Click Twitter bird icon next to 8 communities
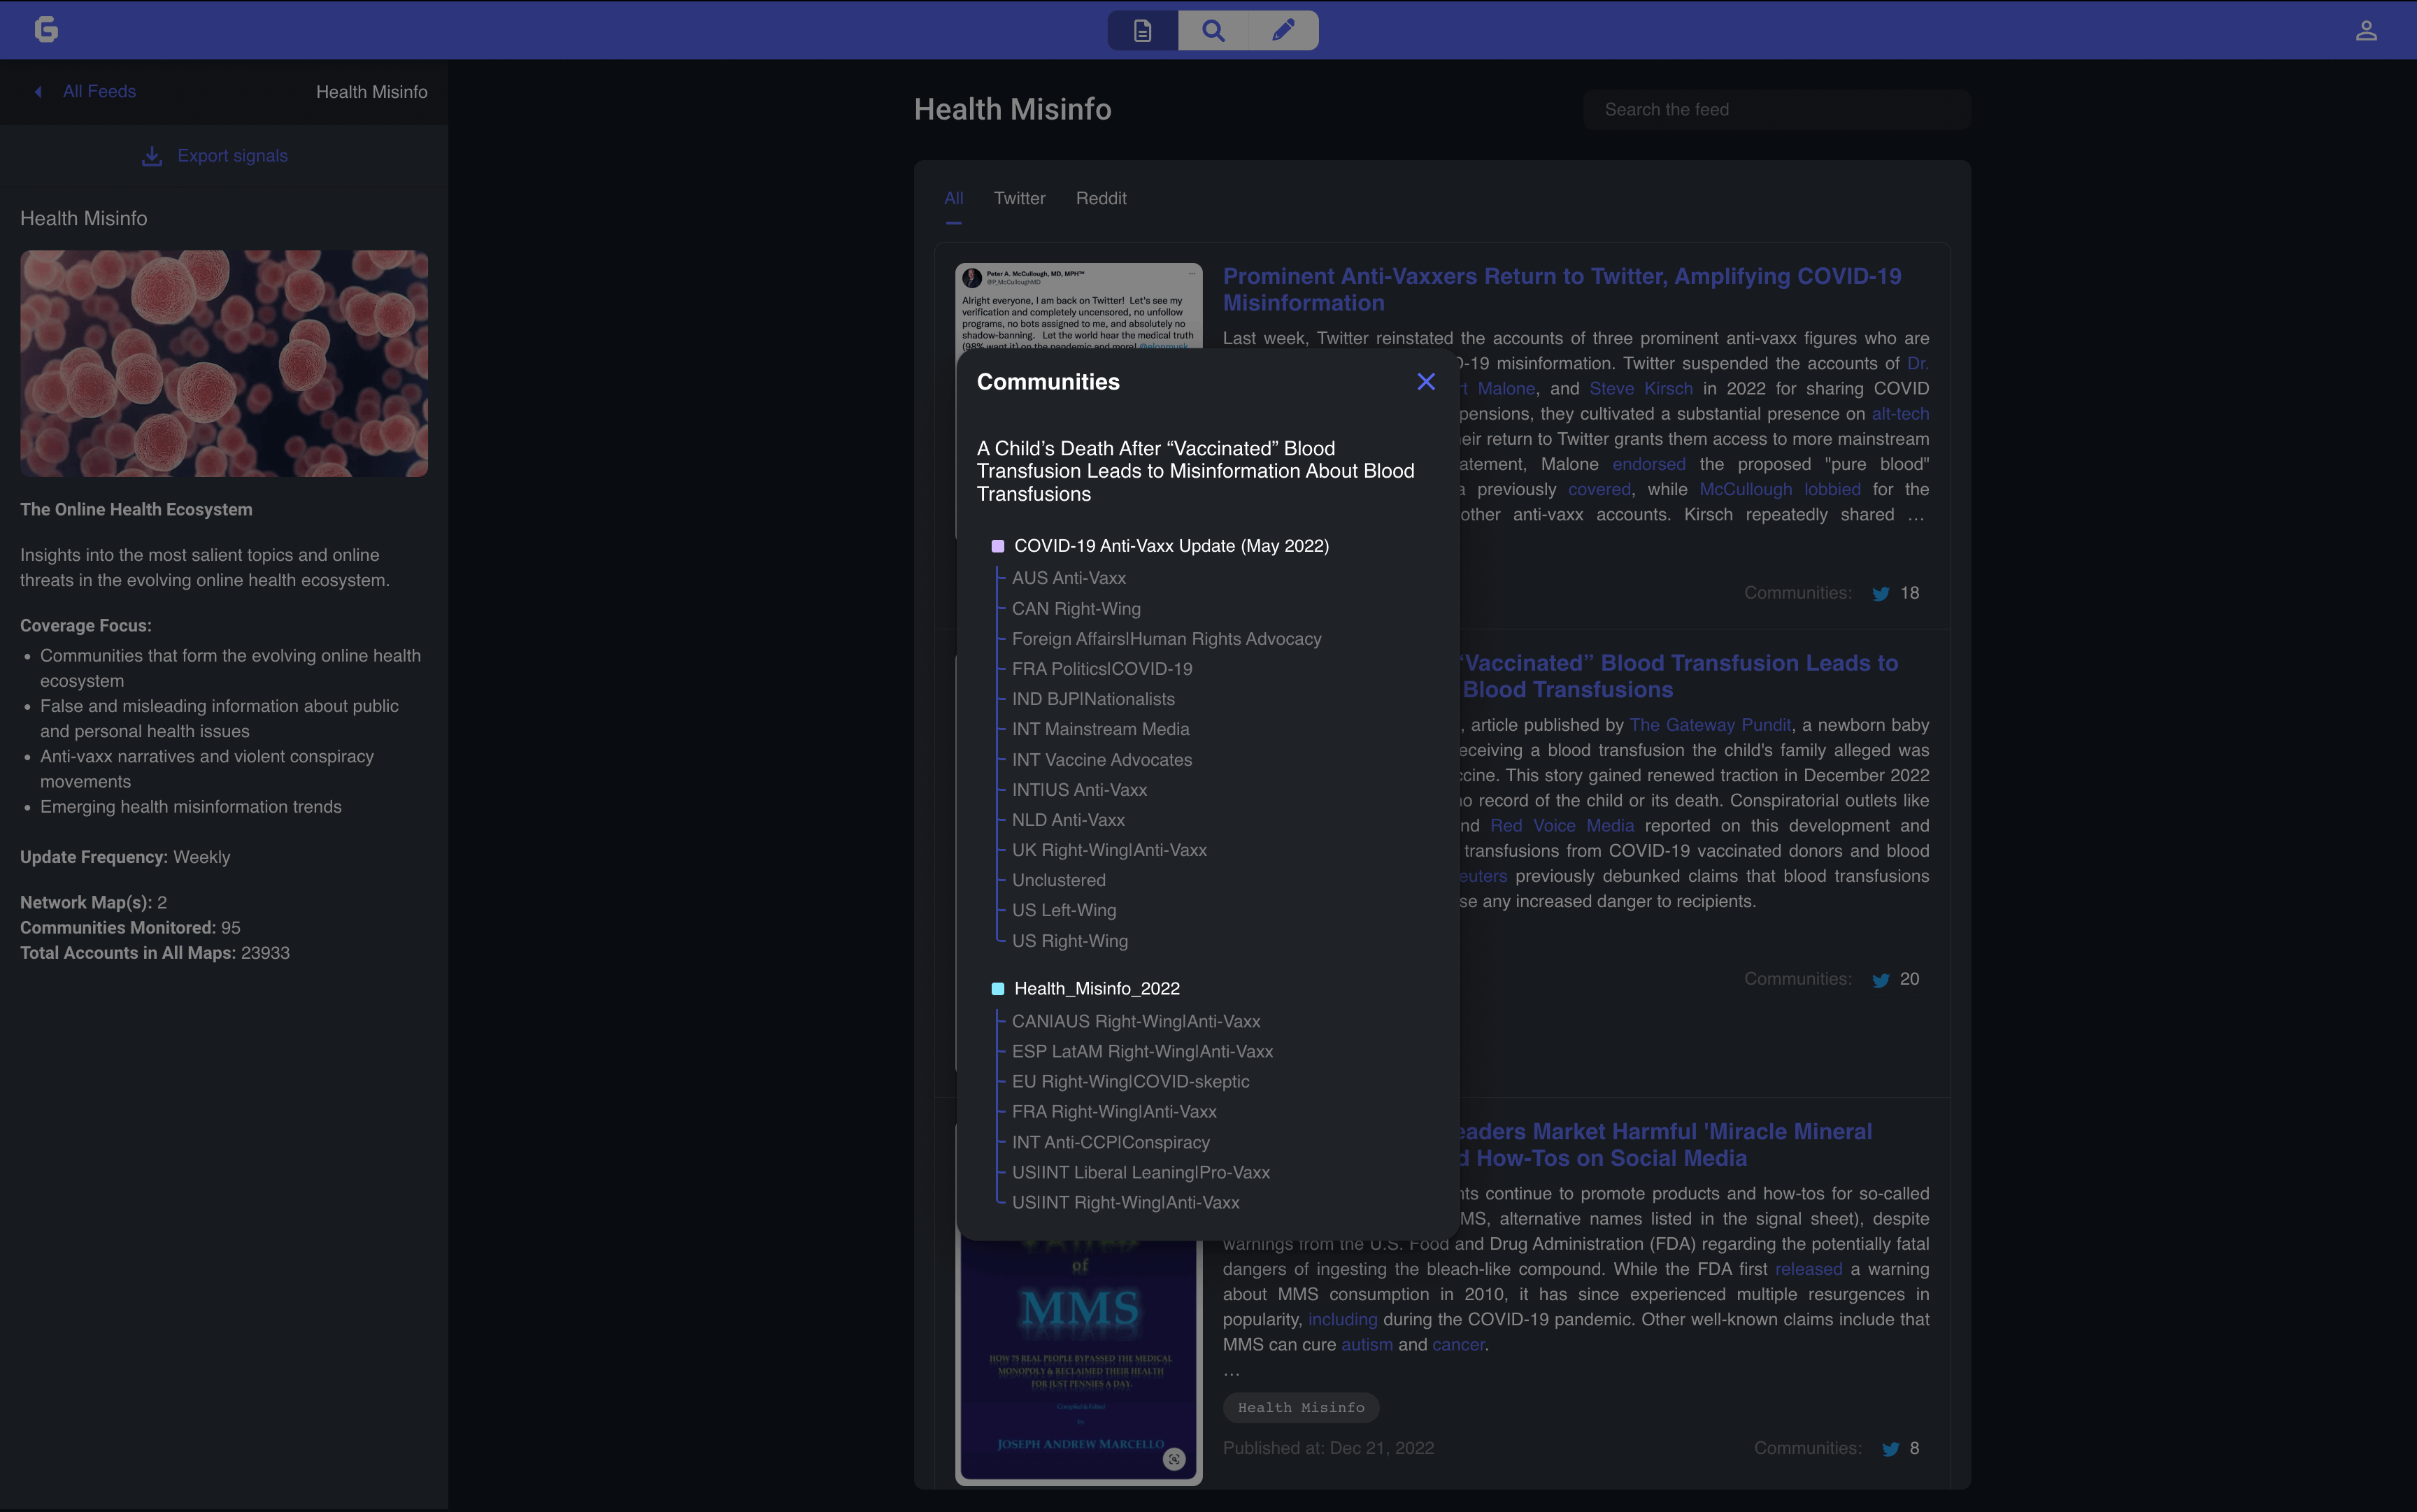 1890,1449
